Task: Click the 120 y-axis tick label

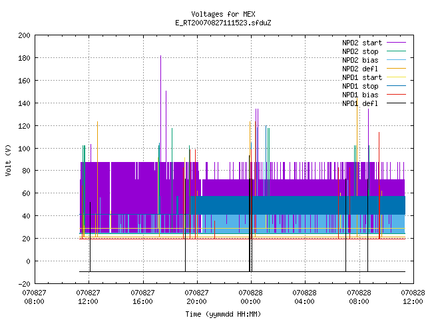Action: click(24, 126)
